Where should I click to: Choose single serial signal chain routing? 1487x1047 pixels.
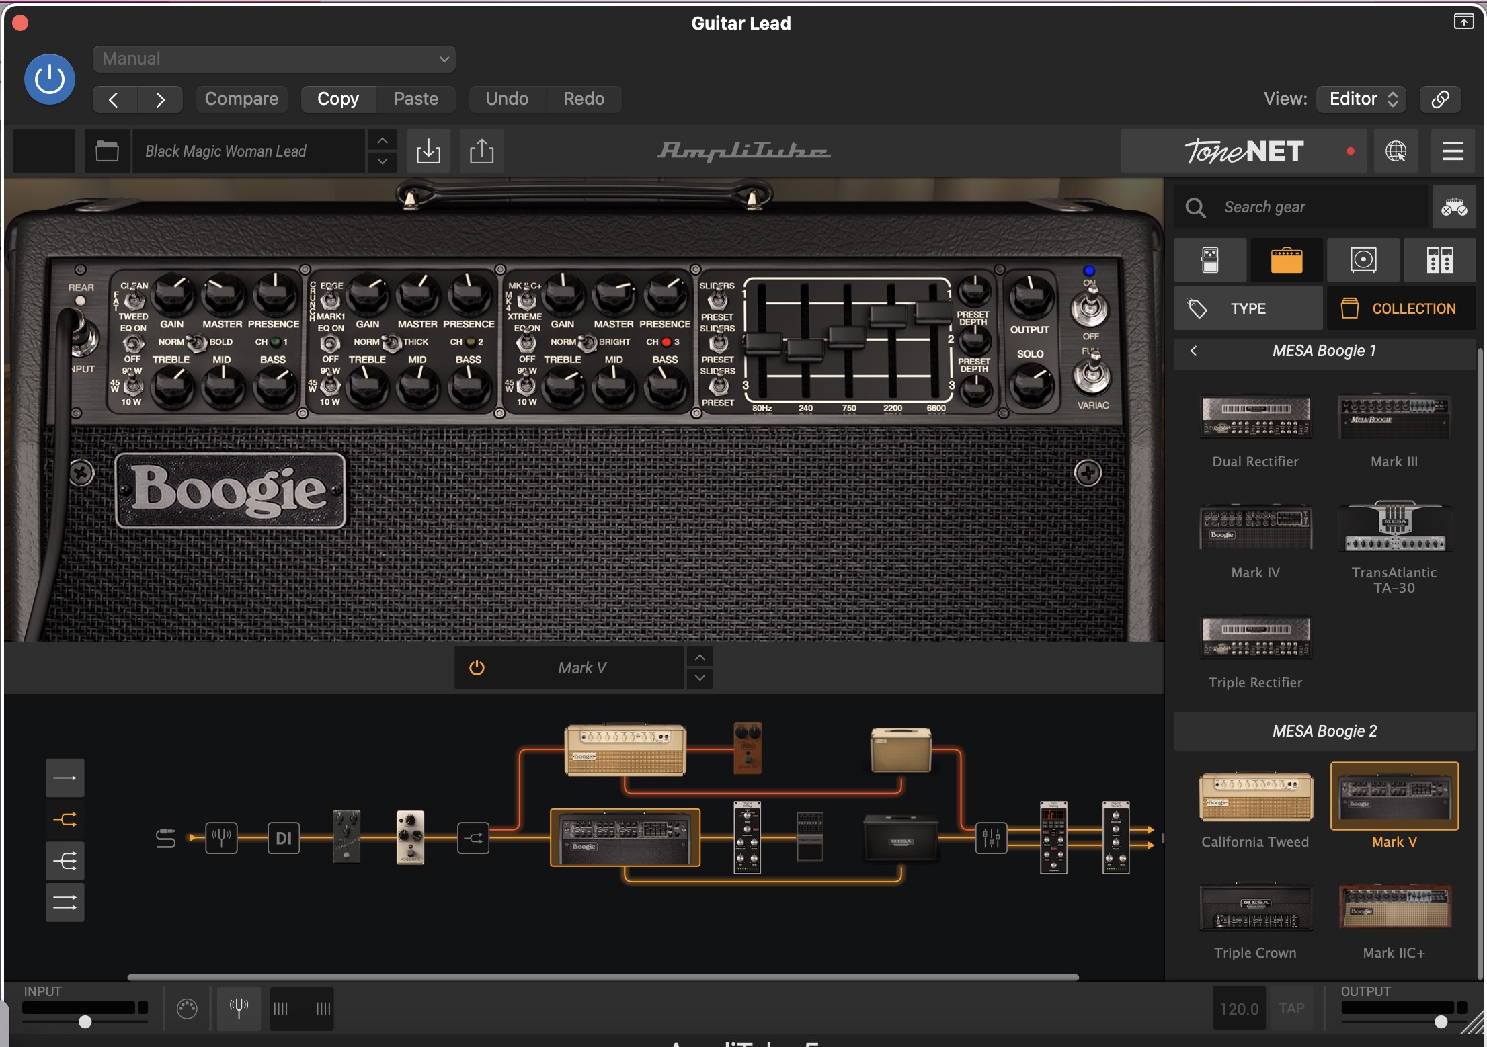pyautogui.click(x=65, y=778)
